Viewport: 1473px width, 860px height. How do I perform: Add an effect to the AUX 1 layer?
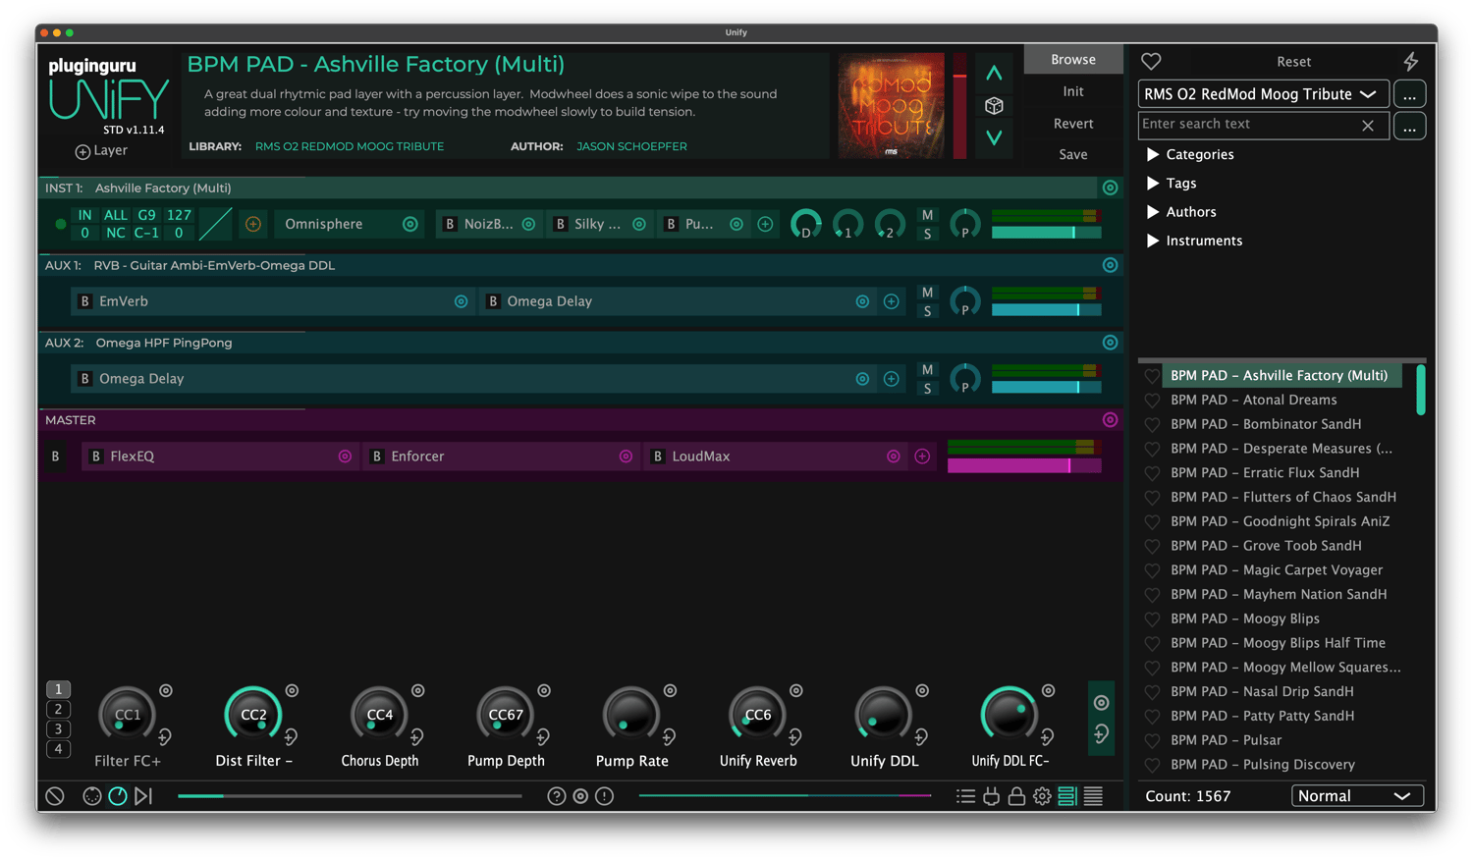pos(891,301)
